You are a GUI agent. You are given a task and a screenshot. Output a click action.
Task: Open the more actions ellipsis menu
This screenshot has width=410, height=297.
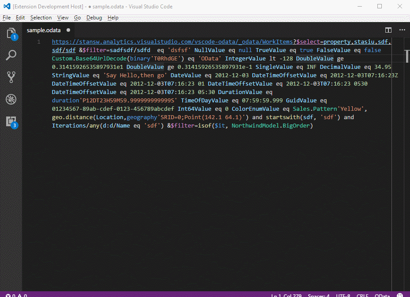tap(402, 30)
